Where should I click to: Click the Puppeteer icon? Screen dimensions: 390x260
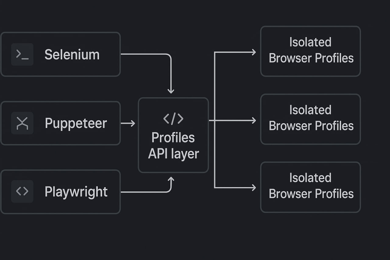pos(22,123)
